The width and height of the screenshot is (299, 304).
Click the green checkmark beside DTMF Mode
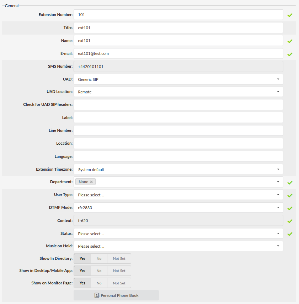click(x=290, y=208)
